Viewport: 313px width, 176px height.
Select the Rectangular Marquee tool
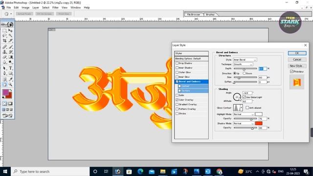click(4, 30)
